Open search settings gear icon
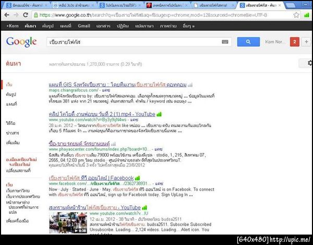Screen dimensions: 313x245 (309, 63)
